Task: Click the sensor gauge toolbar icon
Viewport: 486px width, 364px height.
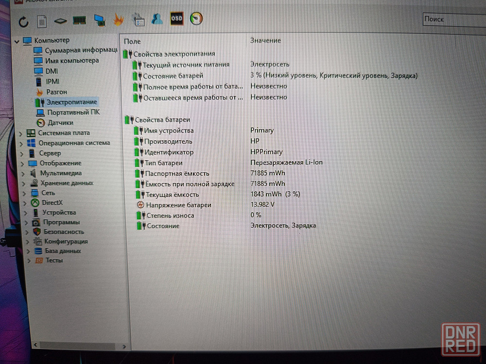Action: tap(196, 18)
